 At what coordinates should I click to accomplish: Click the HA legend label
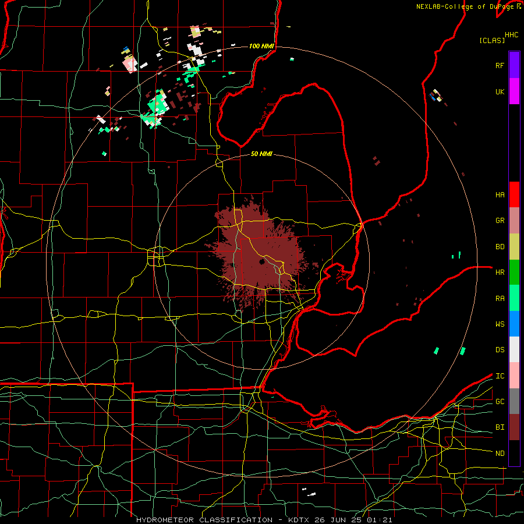[500, 195]
